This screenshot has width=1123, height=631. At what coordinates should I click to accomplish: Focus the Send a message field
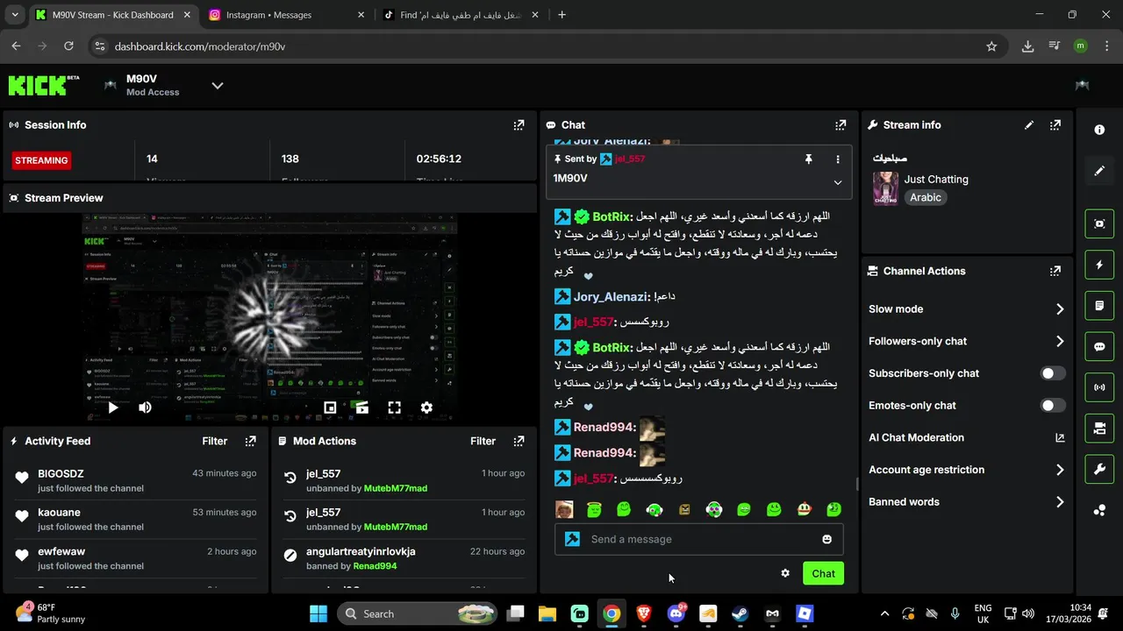699,539
